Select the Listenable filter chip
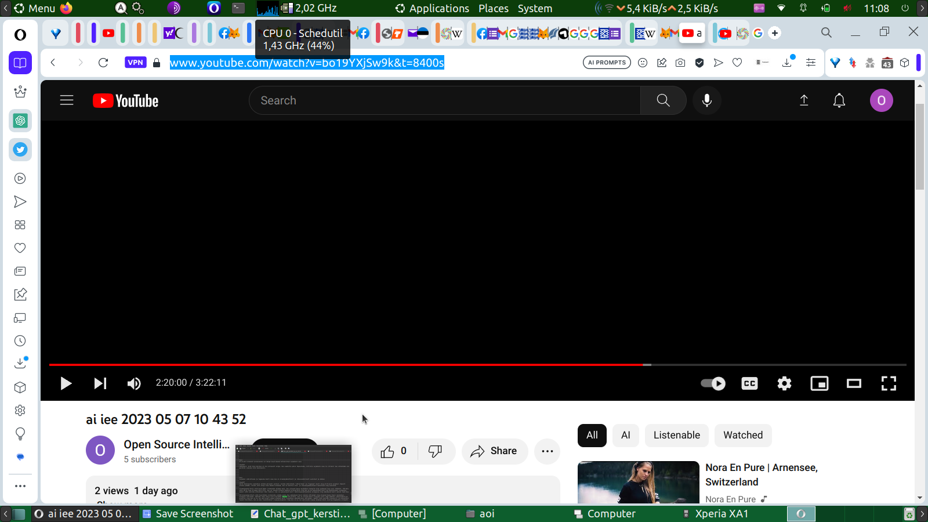928x522 pixels. (x=677, y=435)
